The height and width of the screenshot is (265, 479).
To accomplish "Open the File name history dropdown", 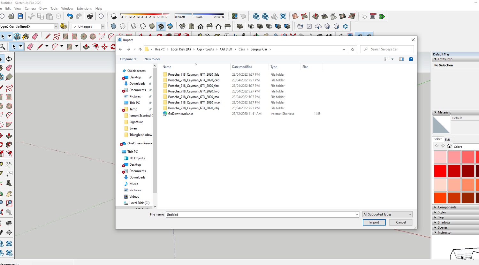I will [x=357, y=215].
